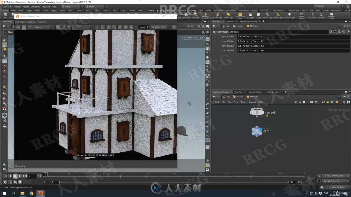Click the Input #1 Label text field
Viewport: 351px width, 197px height.
click(293, 37)
